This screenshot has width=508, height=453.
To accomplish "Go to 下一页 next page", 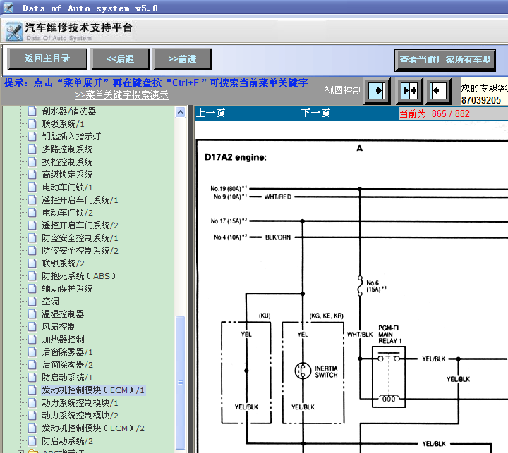I will tap(315, 113).
